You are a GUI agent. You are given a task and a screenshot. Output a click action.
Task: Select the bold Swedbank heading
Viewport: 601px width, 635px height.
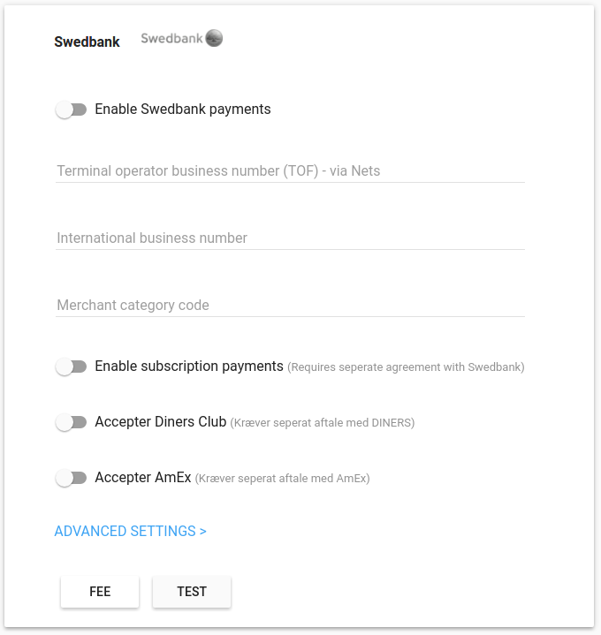(87, 42)
